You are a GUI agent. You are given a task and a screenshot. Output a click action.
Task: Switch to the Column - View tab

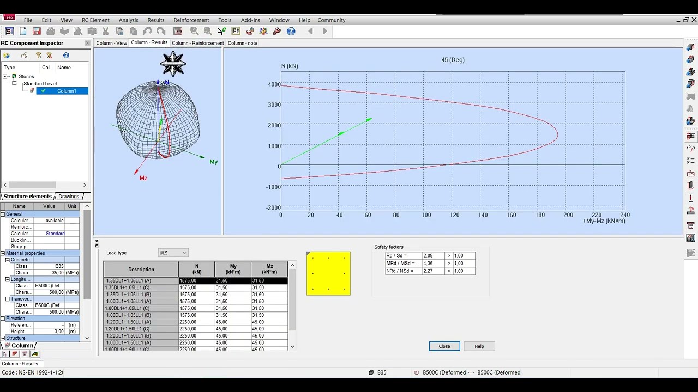(111, 43)
